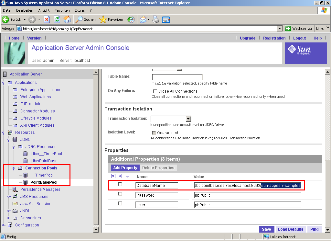Click the Password value field
The width and height of the screenshot is (331, 241).
(247, 195)
